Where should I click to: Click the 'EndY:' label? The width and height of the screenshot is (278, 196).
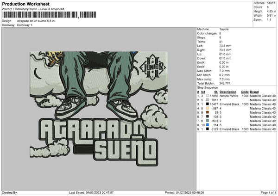point(201,67)
